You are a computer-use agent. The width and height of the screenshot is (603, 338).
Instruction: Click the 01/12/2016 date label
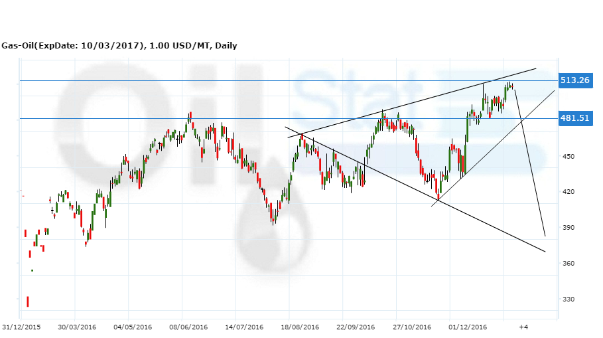[468, 327]
